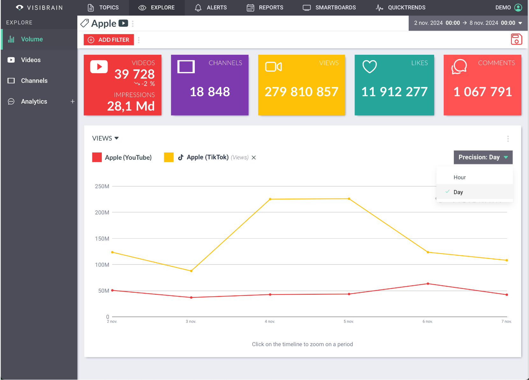The width and height of the screenshot is (529, 380).
Task: Open Videos in the sidebar
Action: click(x=39, y=60)
